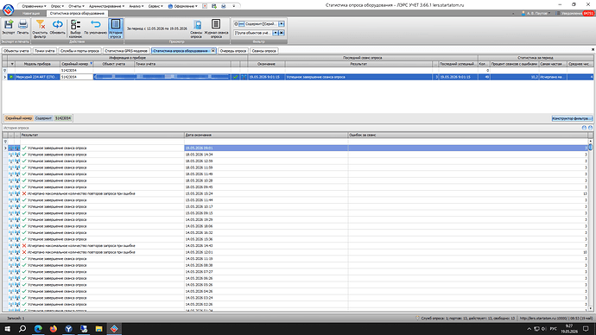Sort by Ошибок за сеанс column header

467,135
